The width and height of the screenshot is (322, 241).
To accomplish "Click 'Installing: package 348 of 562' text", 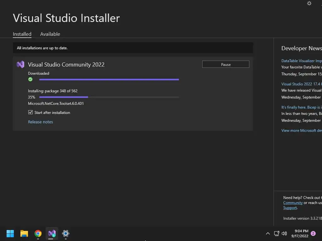I will [53, 91].
